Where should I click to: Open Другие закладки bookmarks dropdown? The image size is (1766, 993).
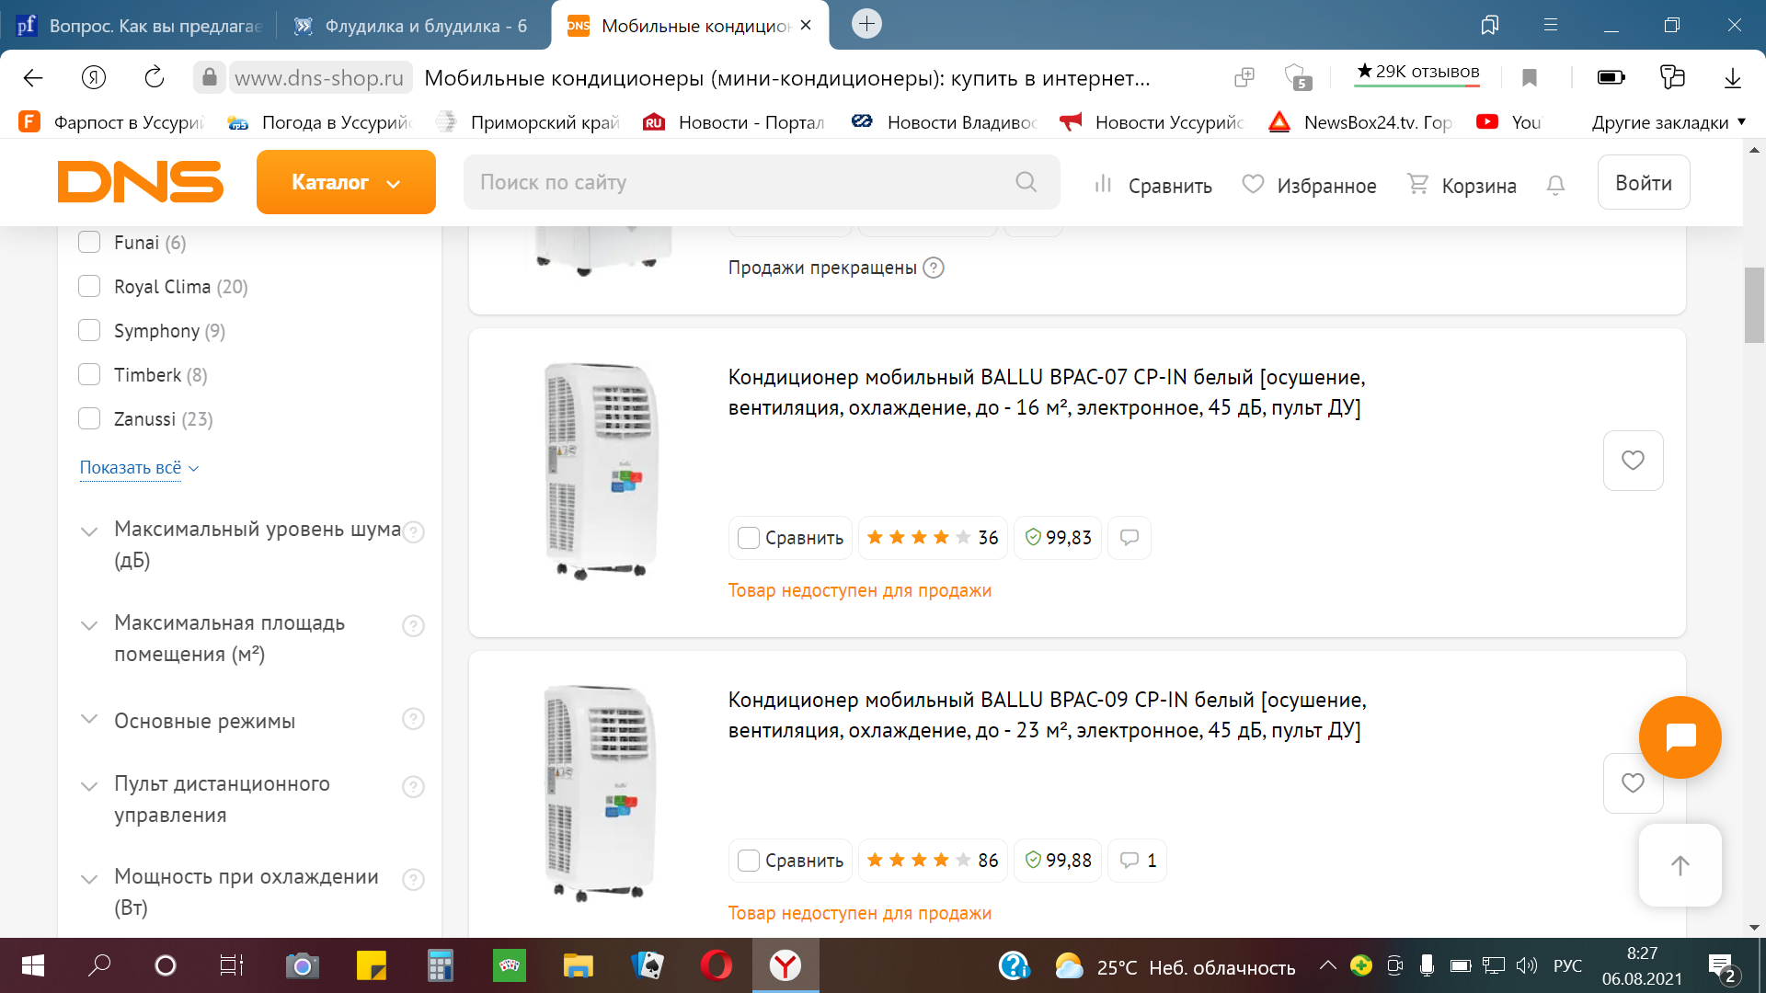(x=1669, y=122)
